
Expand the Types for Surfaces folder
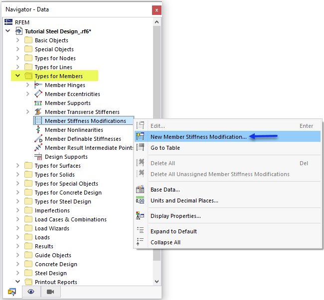18,165
